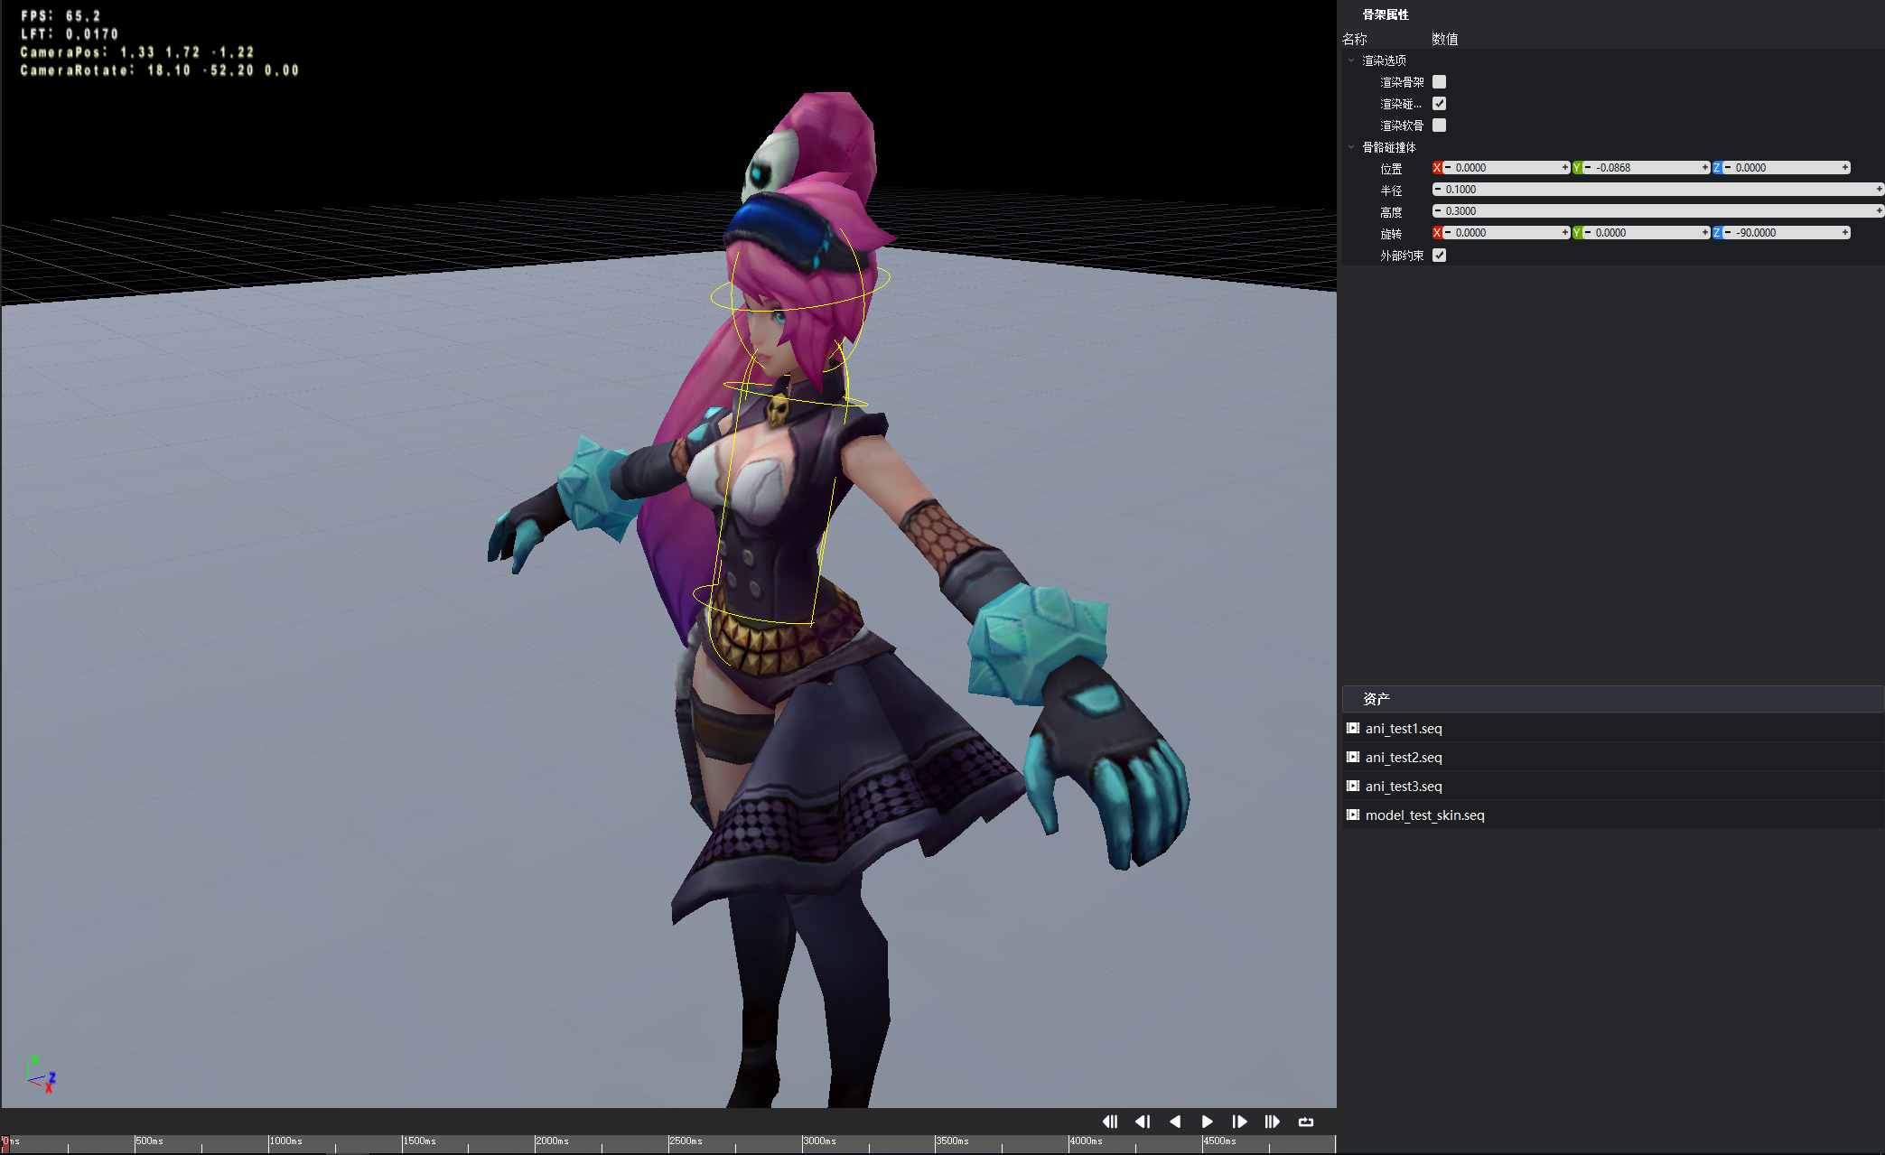
Task: Click the red playhead at 0ms
Action: pyautogui.click(x=5, y=1143)
